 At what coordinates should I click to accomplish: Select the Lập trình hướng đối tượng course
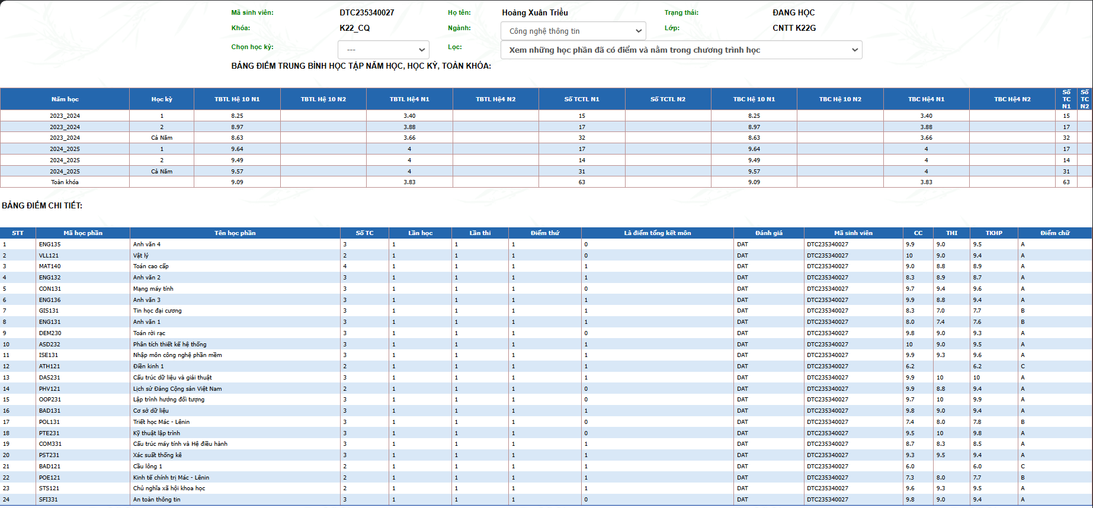(169, 400)
